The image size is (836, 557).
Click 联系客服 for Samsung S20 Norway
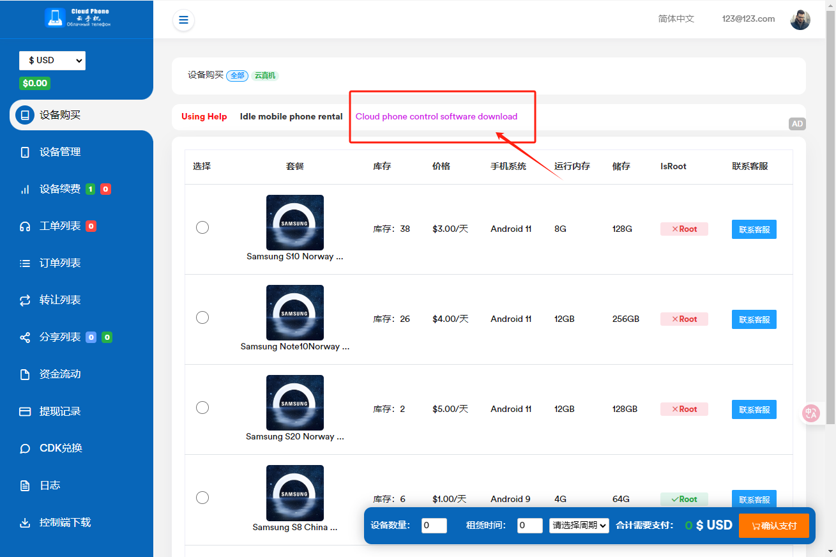coord(754,409)
